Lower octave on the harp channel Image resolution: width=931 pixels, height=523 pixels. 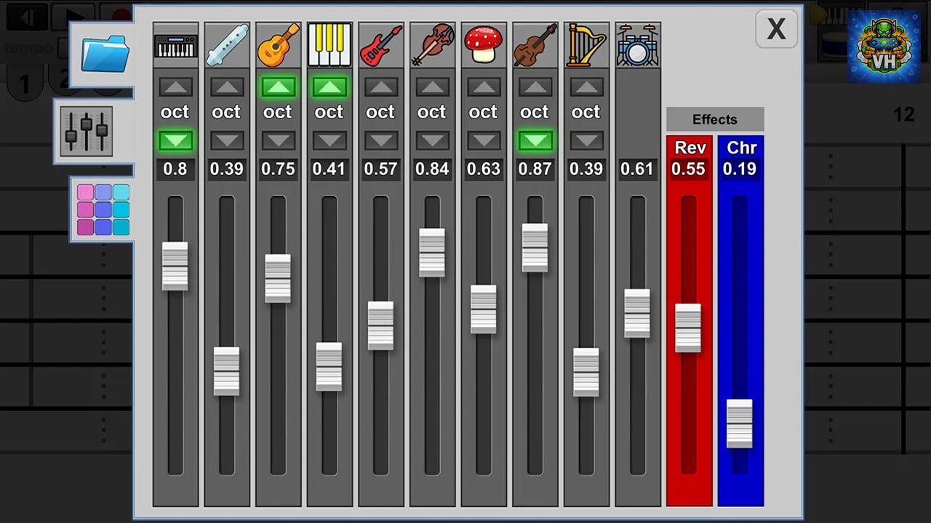click(x=586, y=140)
